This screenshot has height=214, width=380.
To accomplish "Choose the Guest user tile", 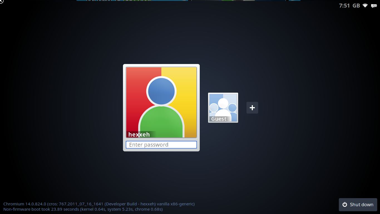I will [223, 108].
